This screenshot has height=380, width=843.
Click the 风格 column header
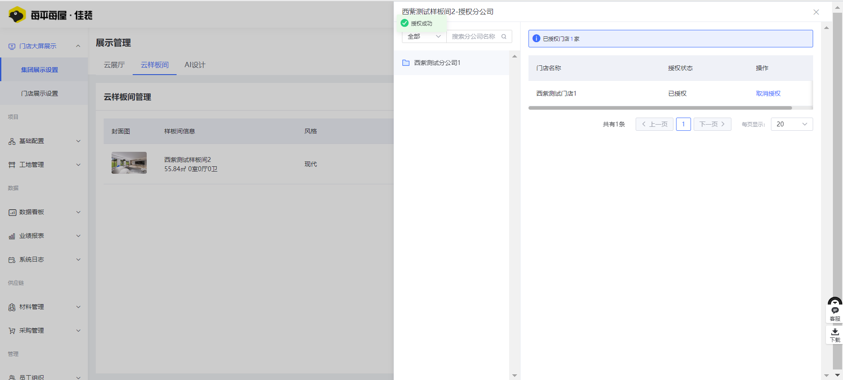tap(311, 131)
